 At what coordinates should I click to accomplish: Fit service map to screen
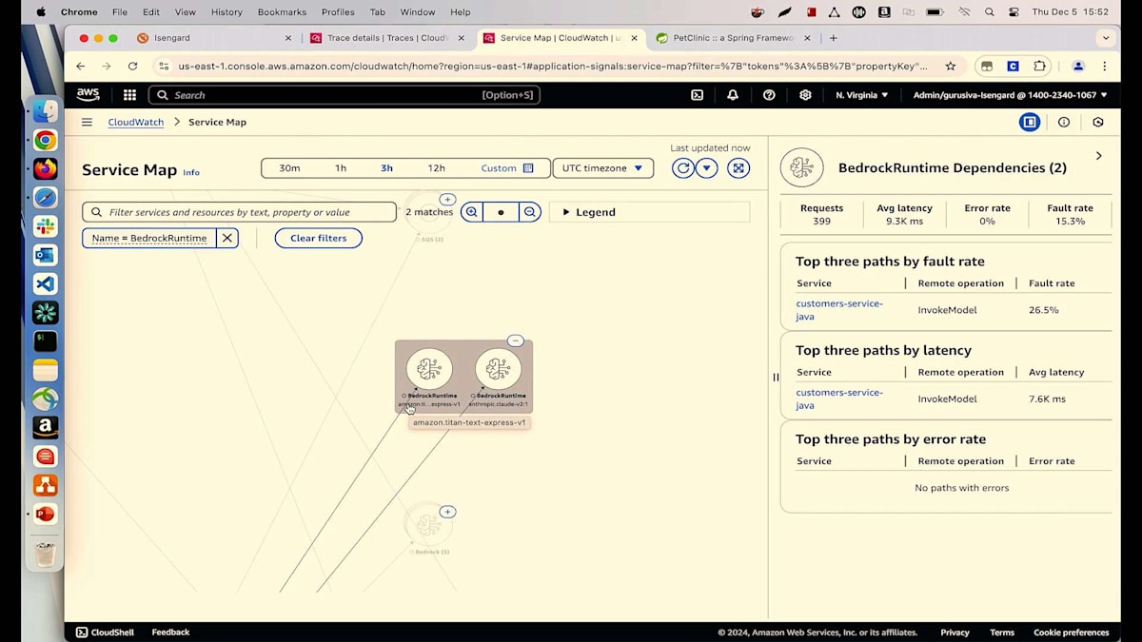(x=738, y=168)
